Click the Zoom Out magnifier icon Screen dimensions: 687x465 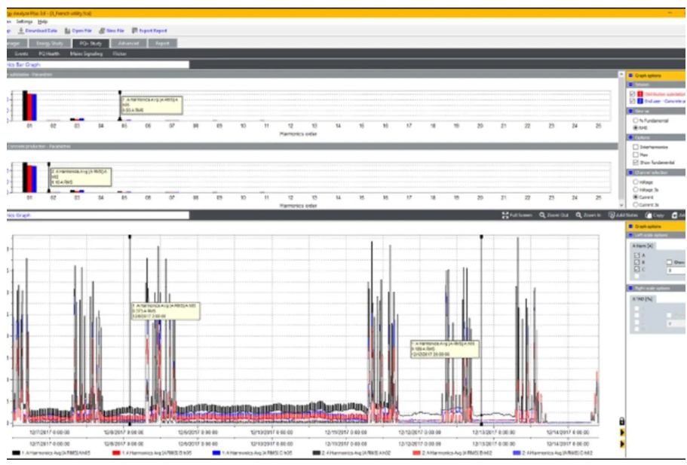[542, 216]
